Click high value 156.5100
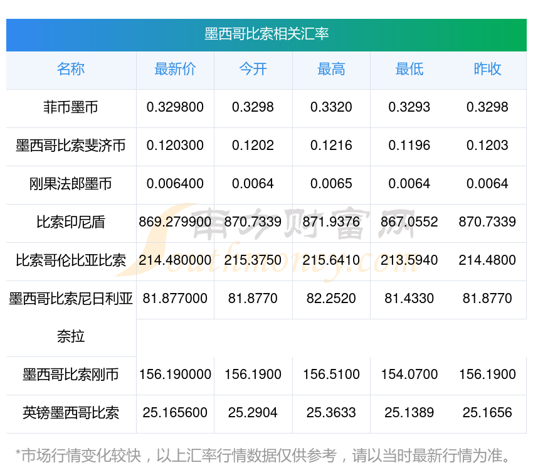This screenshot has width=533, height=475. click(331, 375)
